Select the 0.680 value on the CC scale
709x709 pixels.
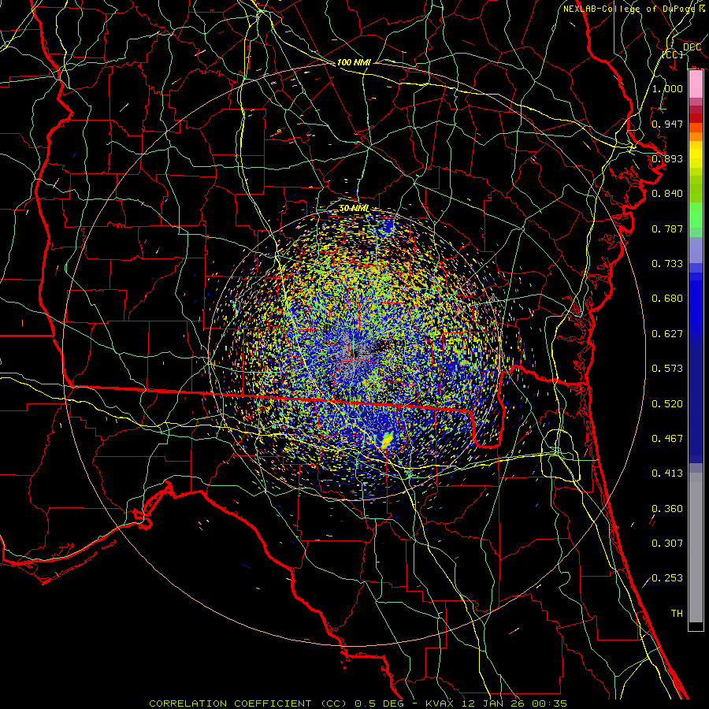pos(667,299)
